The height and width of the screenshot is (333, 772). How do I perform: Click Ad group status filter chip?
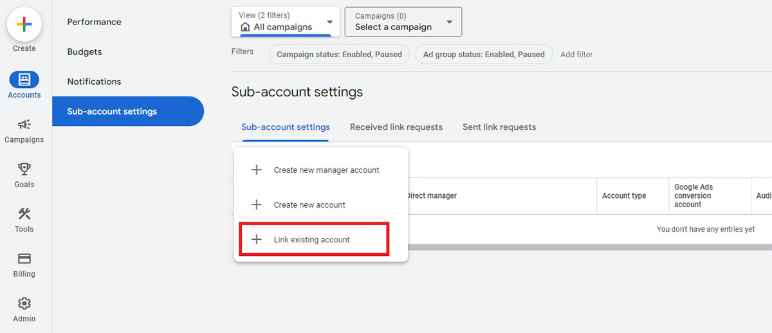(x=484, y=55)
